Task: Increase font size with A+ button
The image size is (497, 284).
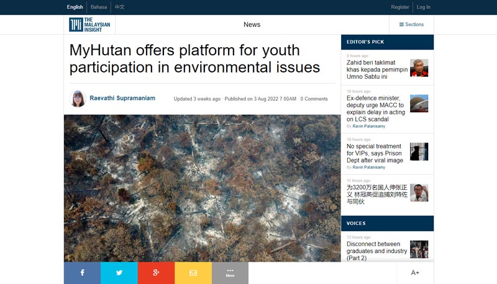Action: click(415, 273)
